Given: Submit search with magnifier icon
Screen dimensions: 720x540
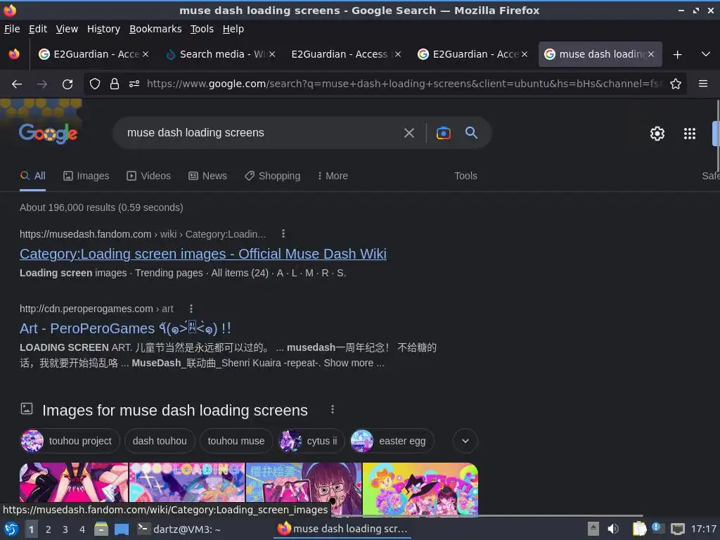Looking at the screenshot, I should click(x=472, y=133).
